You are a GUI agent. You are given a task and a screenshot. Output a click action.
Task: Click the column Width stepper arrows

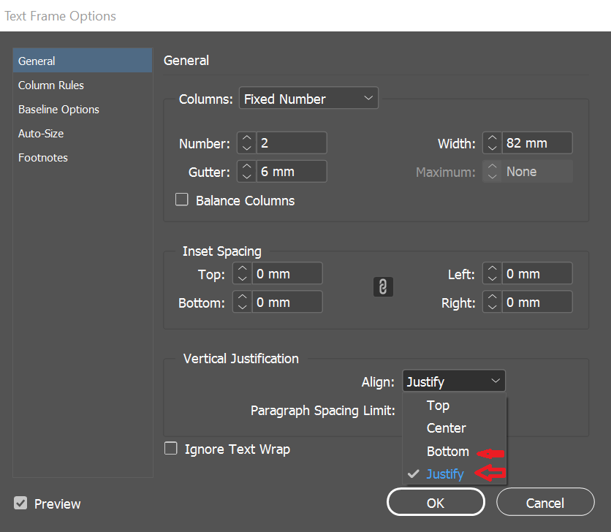point(493,143)
